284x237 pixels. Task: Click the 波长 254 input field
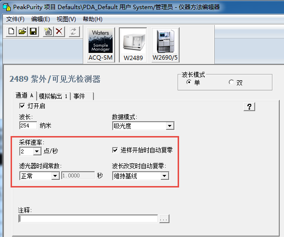point(28,125)
